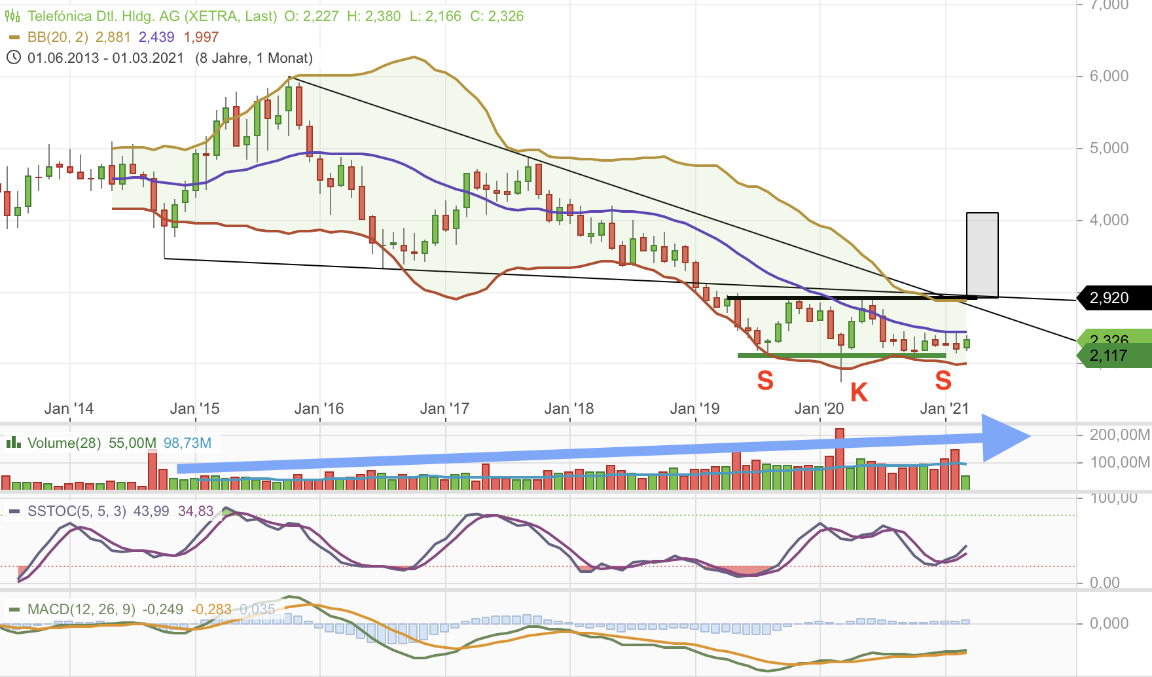Open the date range 01.06.2013 - 01.03.2021

pos(105,58)
